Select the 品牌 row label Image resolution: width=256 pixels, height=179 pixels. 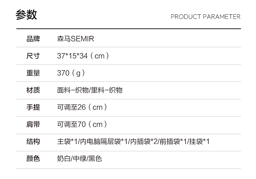pyautogui.click(x=33, y=39)
